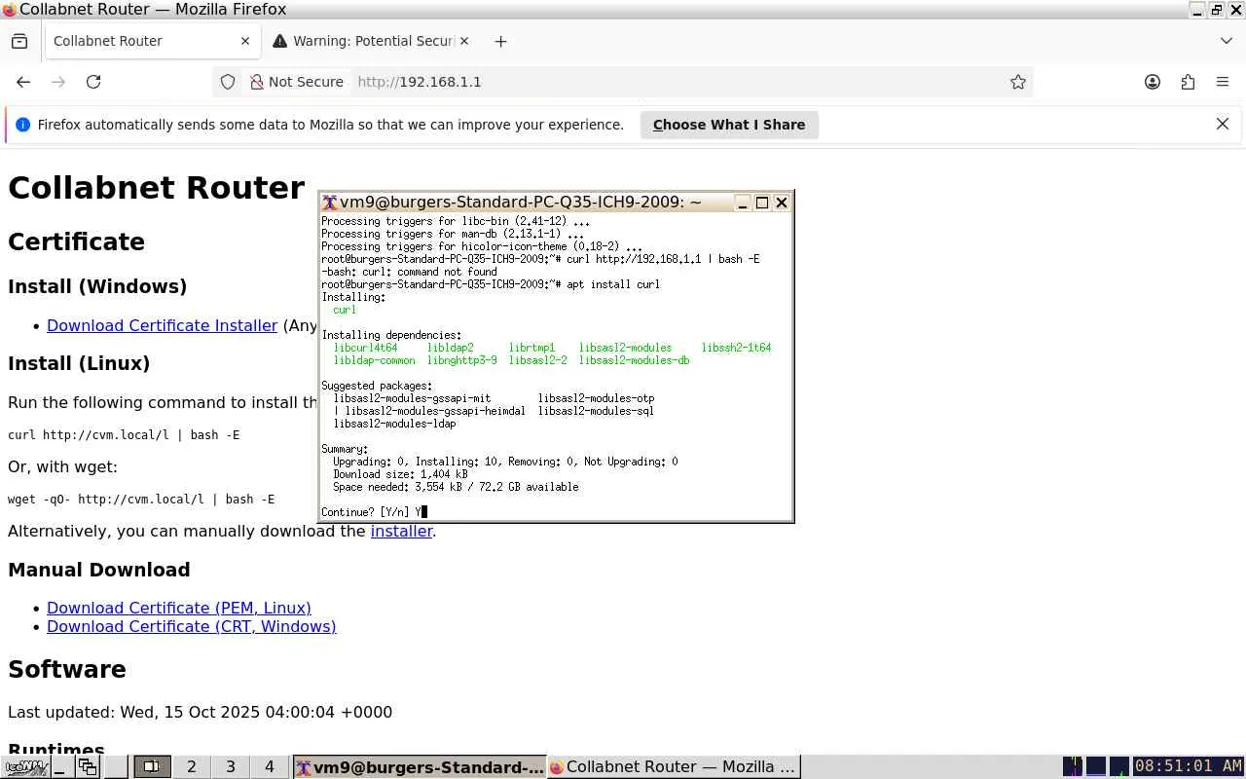Screen dimensions: 1246x779
Task: Click the Suggested packages line in terminal
Action: 377,386
